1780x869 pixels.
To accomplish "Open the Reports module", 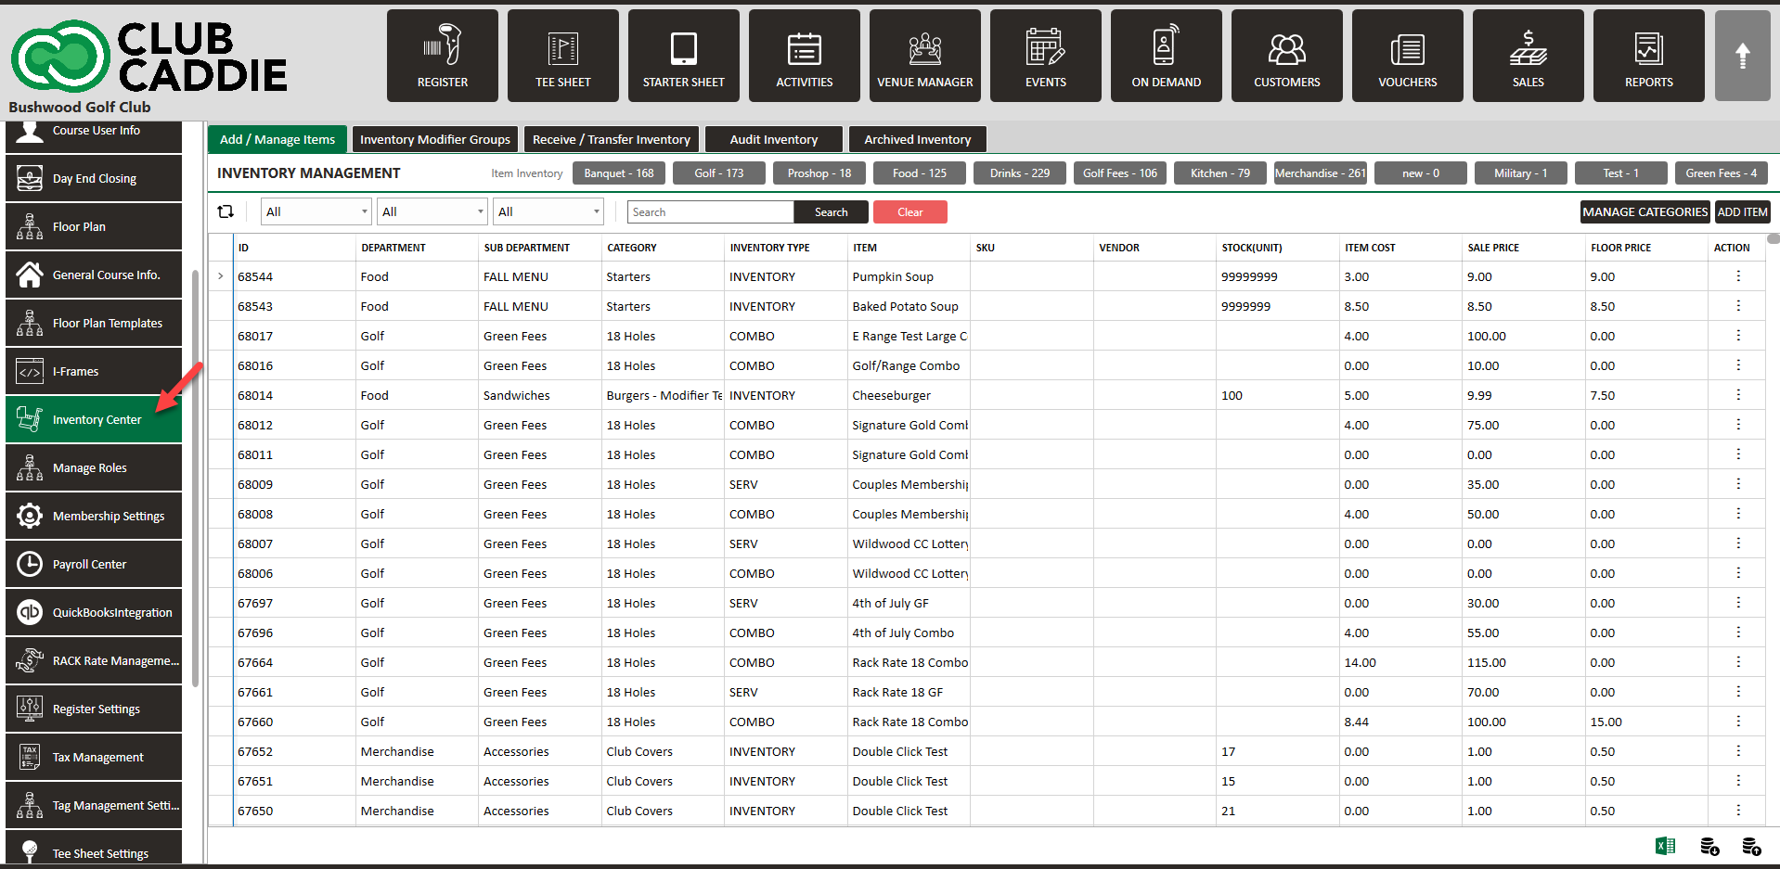I will [x=1648, y=56].
